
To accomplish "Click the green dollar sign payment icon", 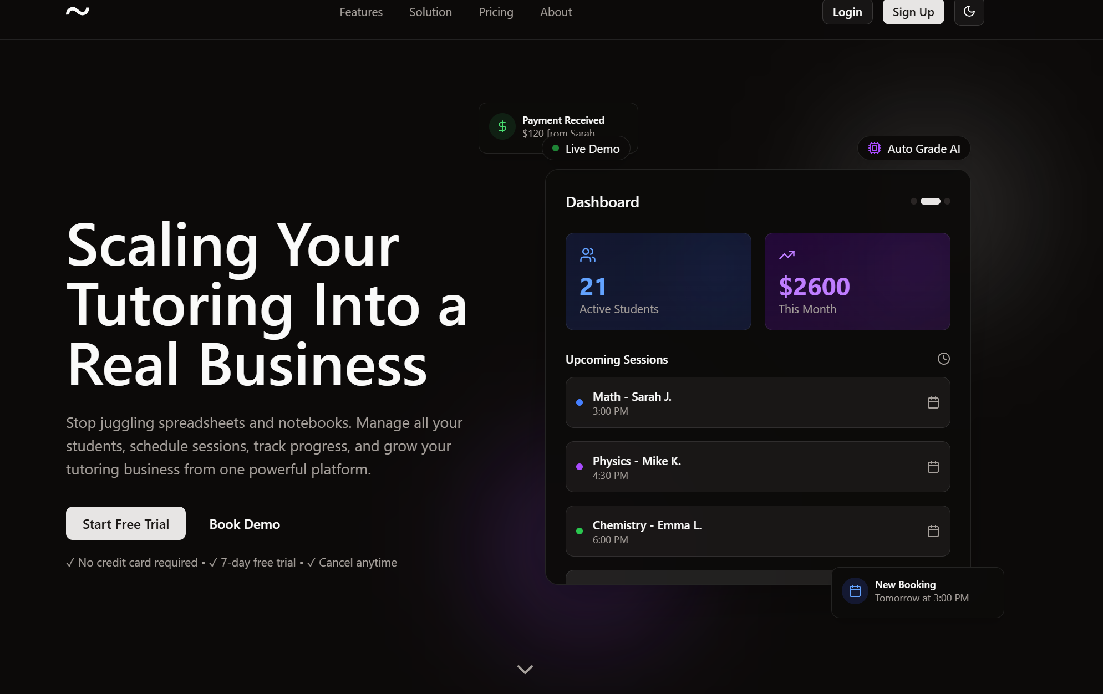I will coord(502,127).
